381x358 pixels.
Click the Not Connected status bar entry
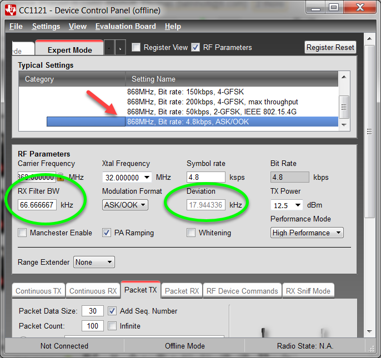coord(64,346)
